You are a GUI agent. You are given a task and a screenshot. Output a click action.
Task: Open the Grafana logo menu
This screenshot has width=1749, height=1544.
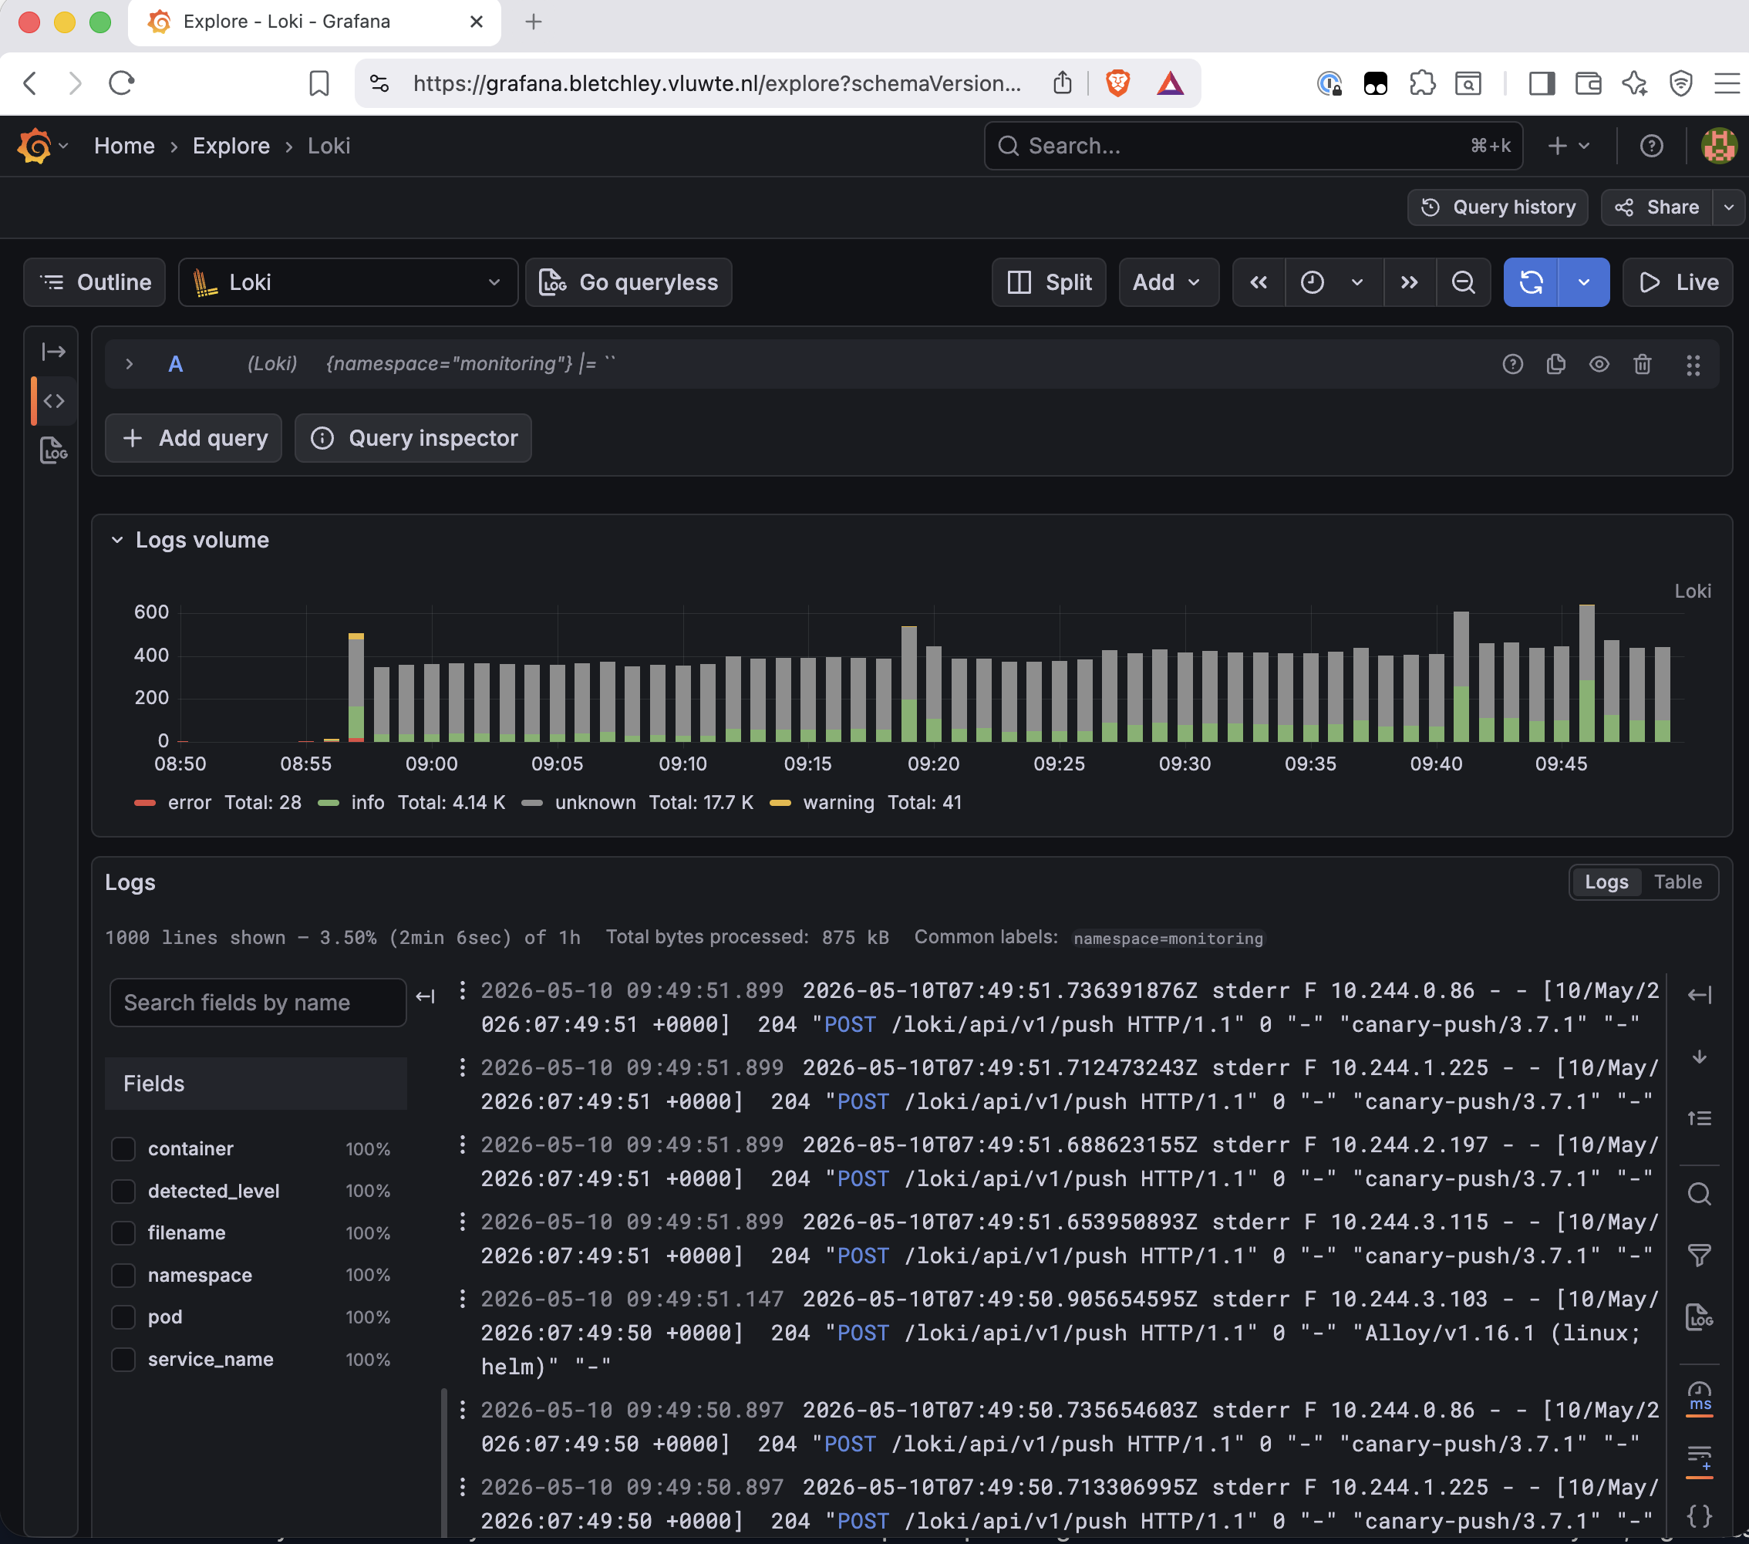pyautogui.click(x=34, y=146)
